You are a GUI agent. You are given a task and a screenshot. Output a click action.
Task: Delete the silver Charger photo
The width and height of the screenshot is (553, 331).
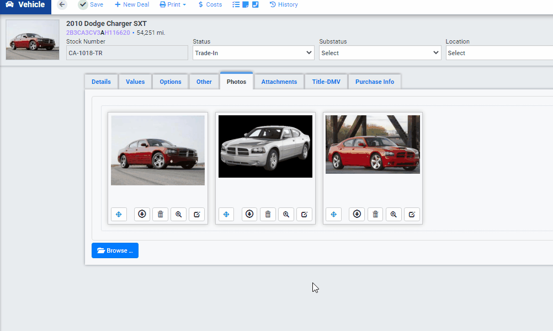(x=268, y=214)
